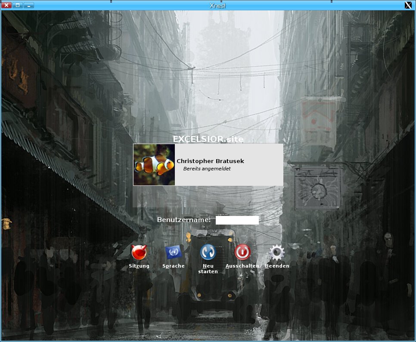Click the Benutzername label
Screen dimensions: 416x342
coord(184,220)
